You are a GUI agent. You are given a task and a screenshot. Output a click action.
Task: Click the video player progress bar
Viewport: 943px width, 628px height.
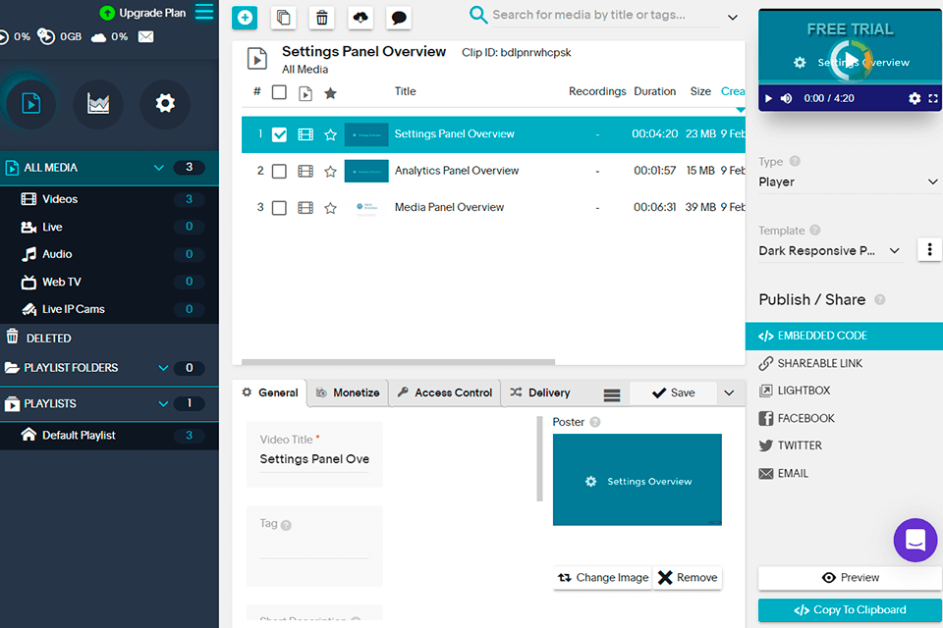pyautogui.click(x=850, y=82)
